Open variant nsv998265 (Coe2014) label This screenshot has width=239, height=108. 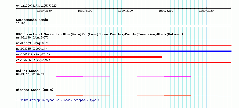pyautogui.click(x=31, y=49)
